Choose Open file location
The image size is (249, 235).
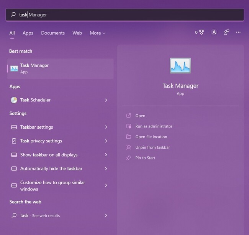pos(151,137)
